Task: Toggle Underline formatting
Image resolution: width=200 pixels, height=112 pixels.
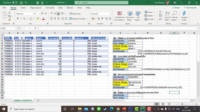Action: pos(24,19)
